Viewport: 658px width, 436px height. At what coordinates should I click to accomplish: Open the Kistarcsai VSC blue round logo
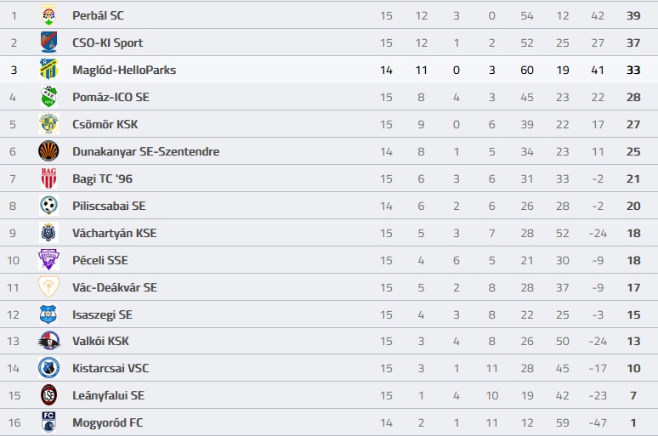point(48,368)
